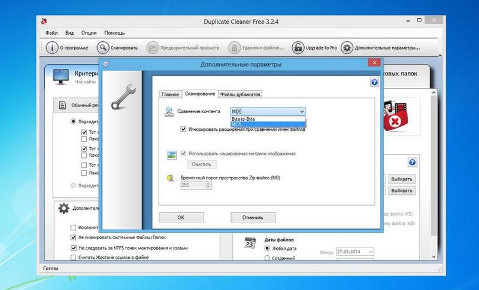Click the Удаления файлов trash icon
The height and width of the screenshot is (290, 479).
(234, 48)
